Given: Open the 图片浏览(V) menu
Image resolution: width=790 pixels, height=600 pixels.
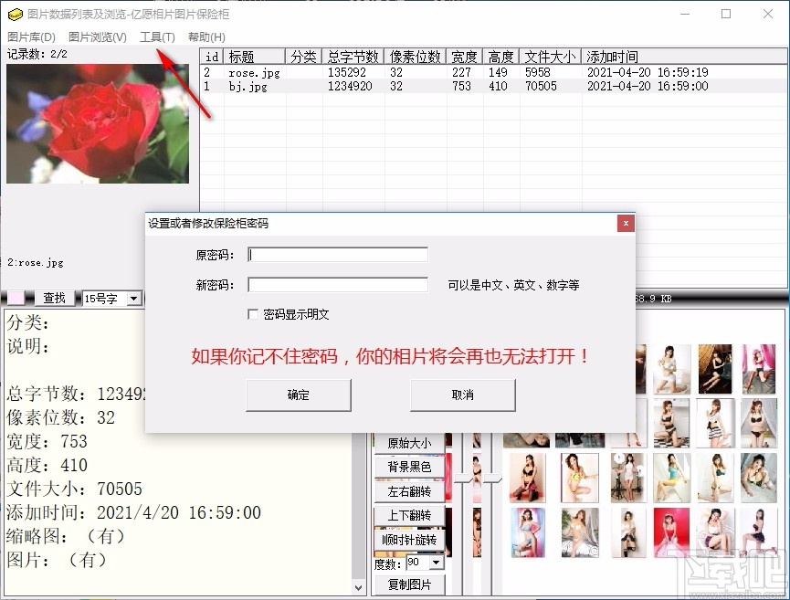Looking at the screenshot, I should pos(97,37).
